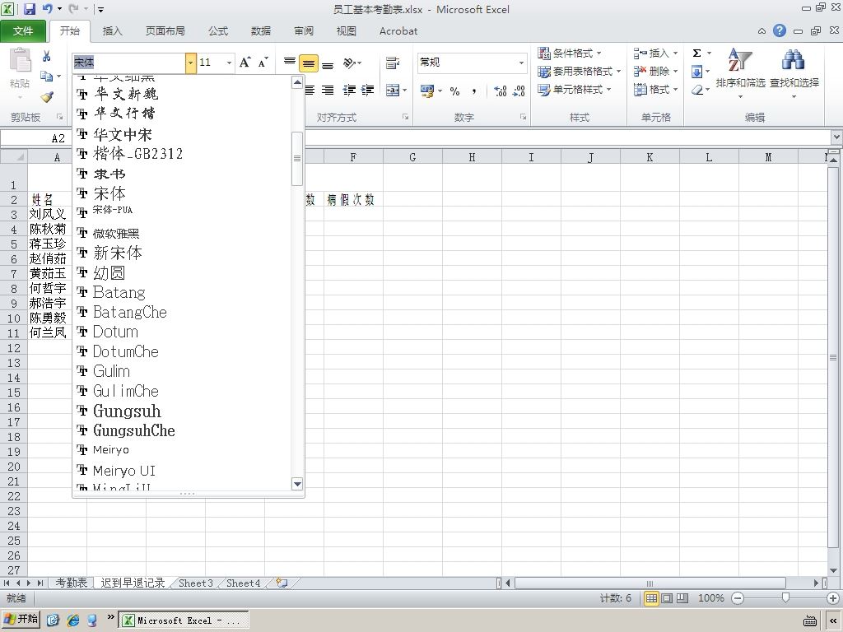Choose 微软雅黑 font from list
The width and height of the screenshot is (843, 632).
(x=182, y=233)
